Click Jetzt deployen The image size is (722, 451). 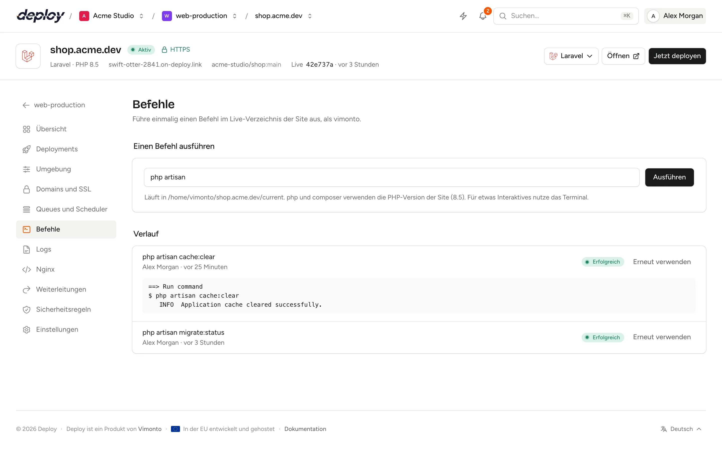coord(677,56)
